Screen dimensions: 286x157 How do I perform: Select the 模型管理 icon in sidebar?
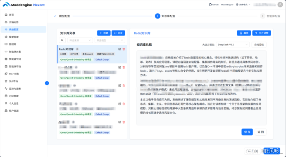click(6, 37)
